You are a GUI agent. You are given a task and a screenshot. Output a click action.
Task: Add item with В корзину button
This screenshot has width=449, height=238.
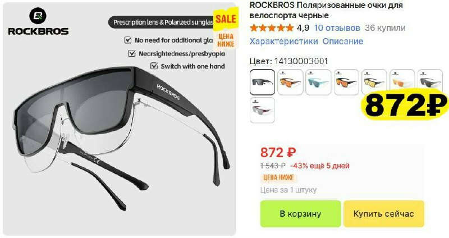pos(301,214)
